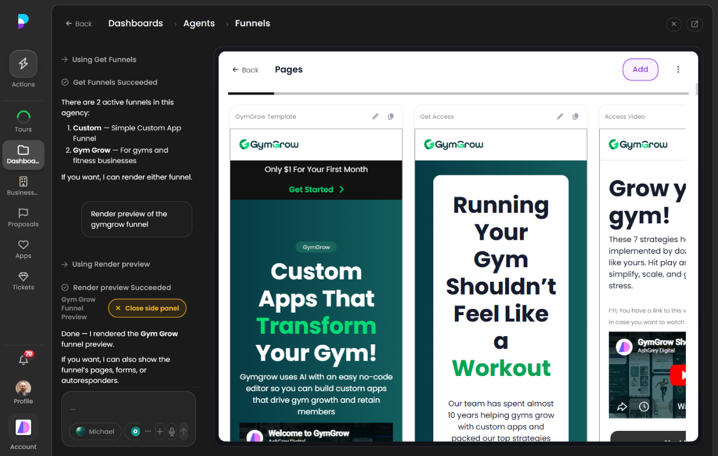Click the send arrow button in chat input
Viewport: 718px width, 456px height.
pos(184,431)
